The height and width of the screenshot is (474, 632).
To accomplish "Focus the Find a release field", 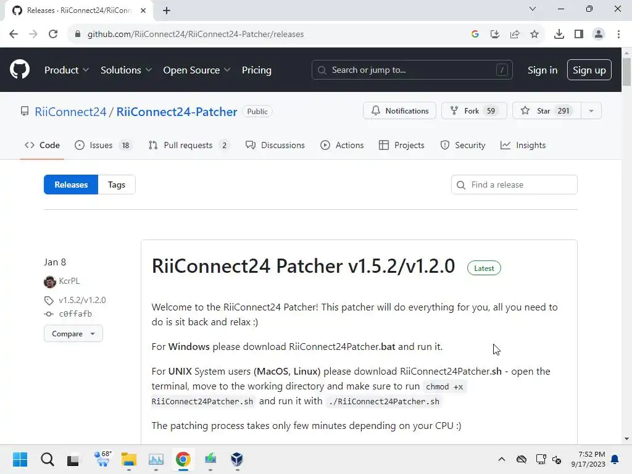I will click(514, 185).
